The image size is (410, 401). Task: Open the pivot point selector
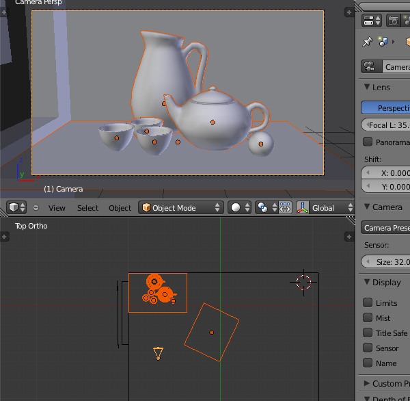(266, 208)
